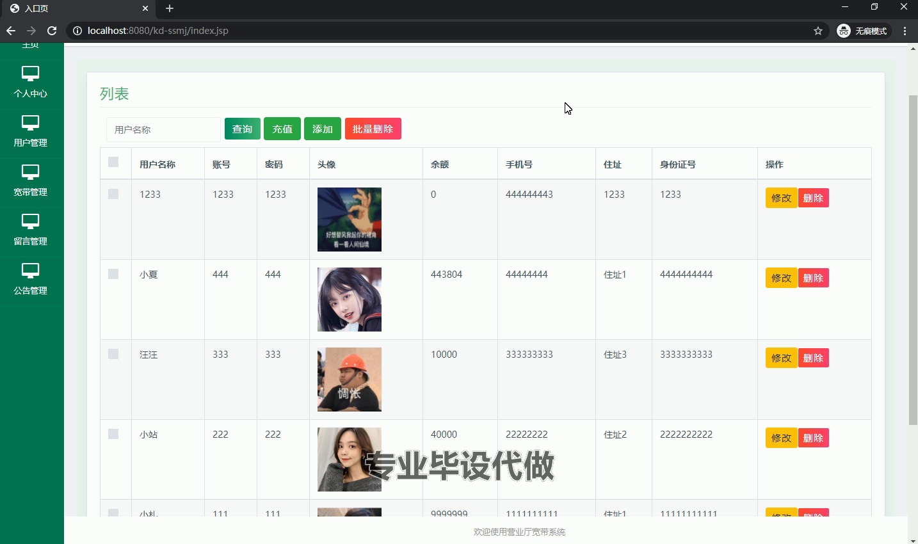Open avatar thumbnail of user 小夏
Viewport: 918px width, 544px height.
point(350,300)
